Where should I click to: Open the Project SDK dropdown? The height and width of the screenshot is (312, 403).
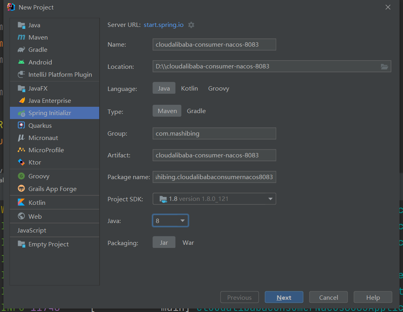[215, 199]
